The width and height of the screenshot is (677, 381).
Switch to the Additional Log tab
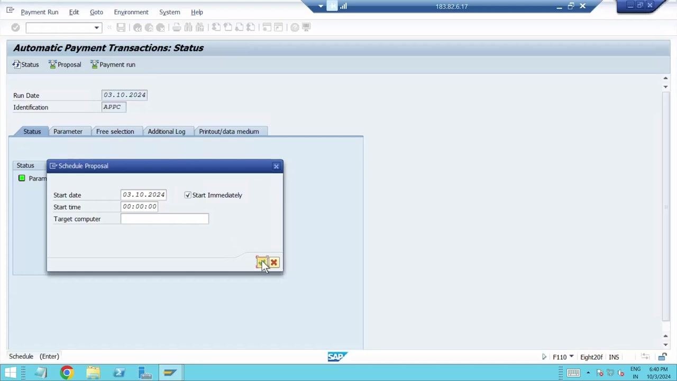167,131
